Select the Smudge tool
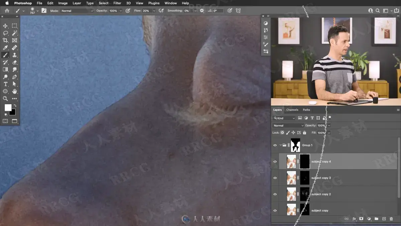 14,70
